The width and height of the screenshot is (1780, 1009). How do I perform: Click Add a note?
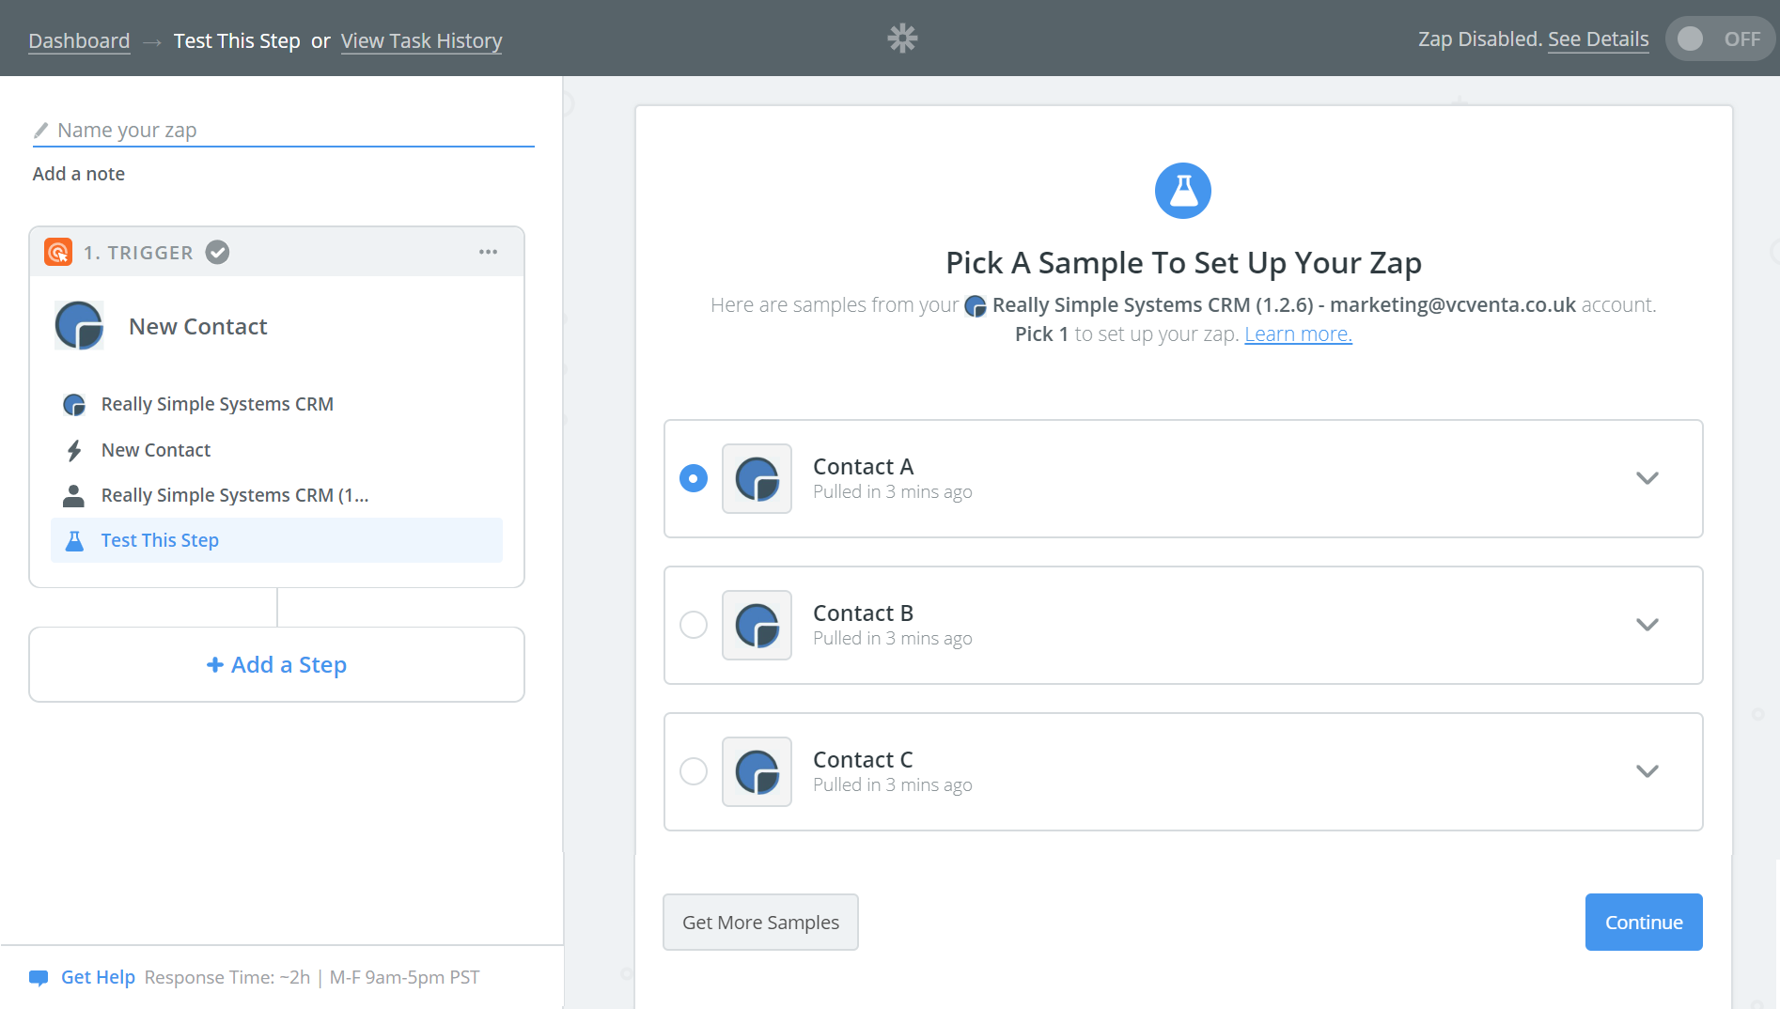[78, 174]
